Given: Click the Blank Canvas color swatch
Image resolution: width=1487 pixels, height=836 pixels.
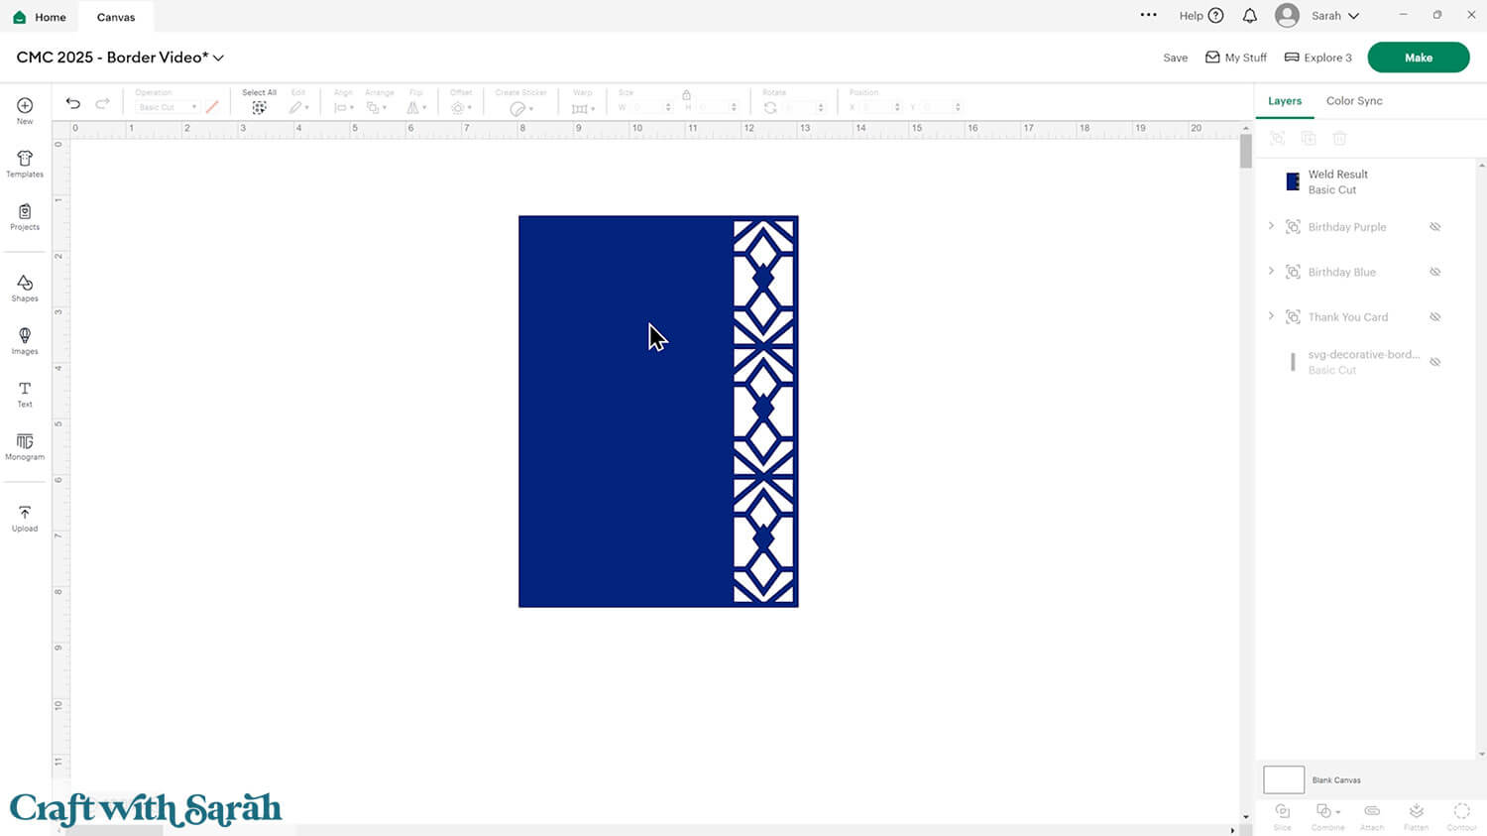Looking at the screenshot, I should 1284,779.
